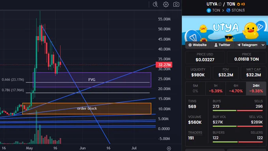The image size is (268, 151).
Task: Click the STON.fi link in breadcrumb
Action: point(238,10)
